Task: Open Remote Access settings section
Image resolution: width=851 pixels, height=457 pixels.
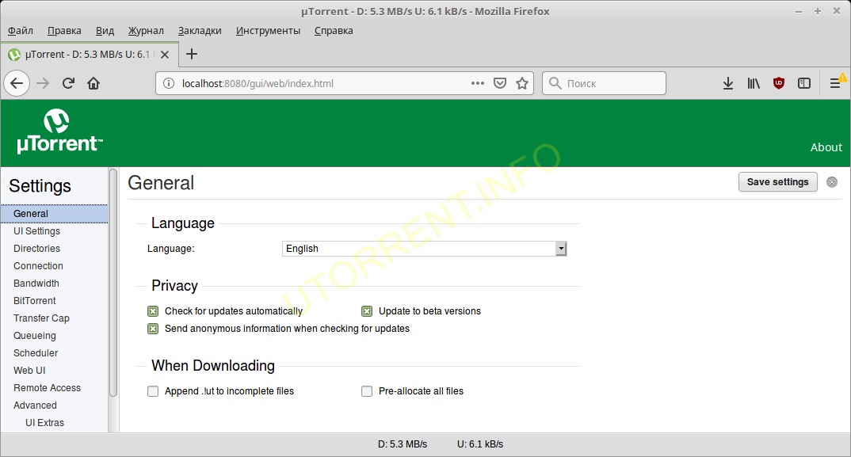Action: [48, 387]
